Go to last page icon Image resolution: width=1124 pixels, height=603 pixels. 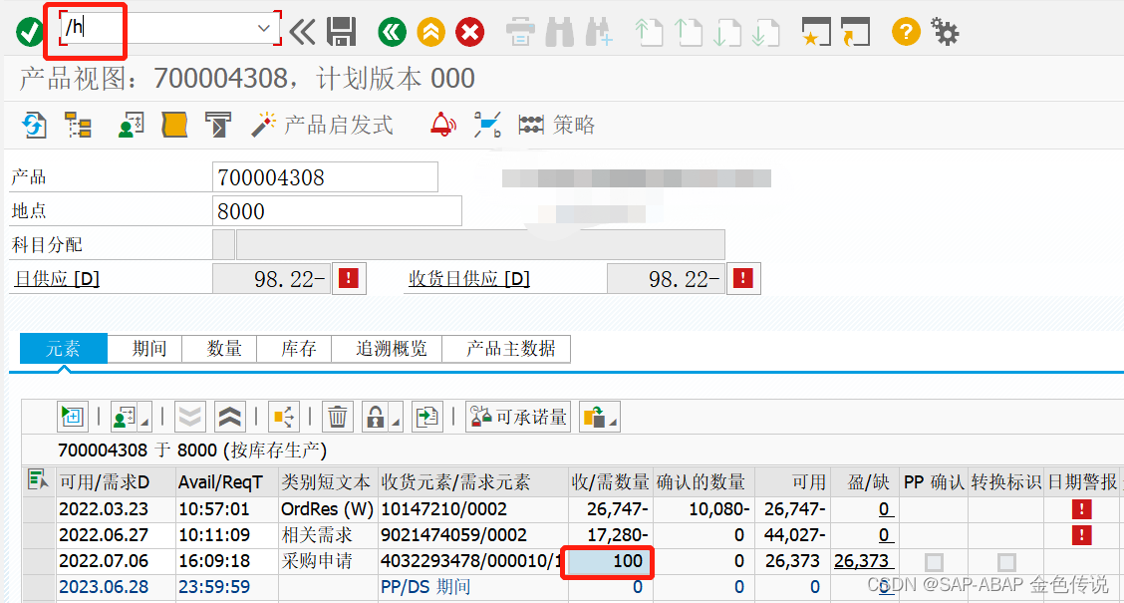pos(765,32)
